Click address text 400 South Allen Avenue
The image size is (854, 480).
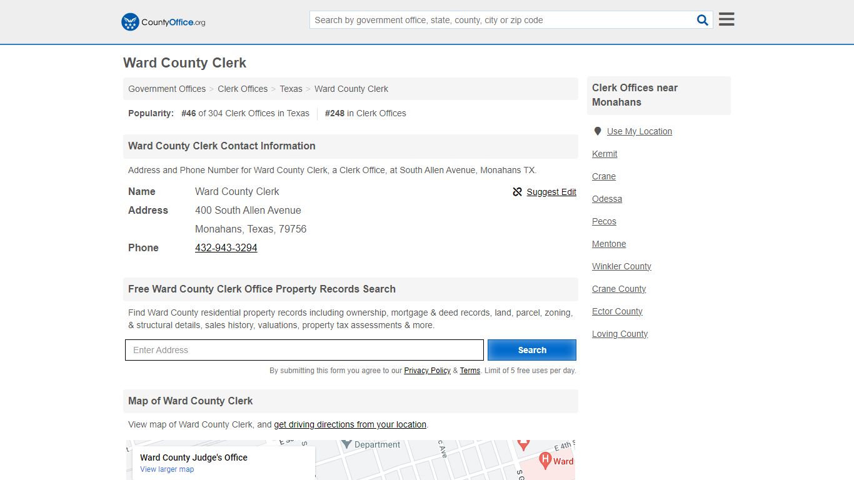coord(248,210)
